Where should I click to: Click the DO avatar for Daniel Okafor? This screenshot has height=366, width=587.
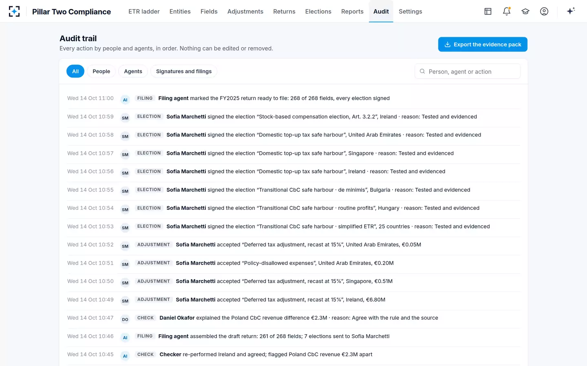[125, 319]
